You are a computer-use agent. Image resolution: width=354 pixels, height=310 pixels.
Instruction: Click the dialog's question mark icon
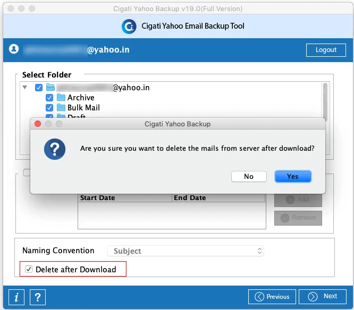point(55,149)
